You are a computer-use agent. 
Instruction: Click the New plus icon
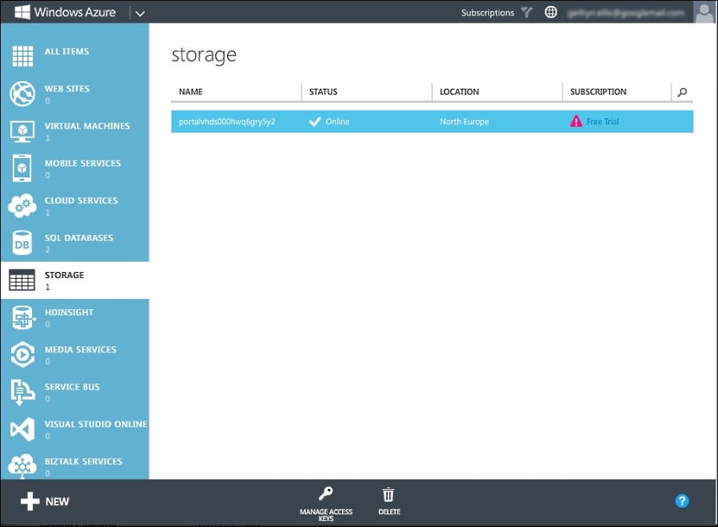pyautogui.click(x=30, y=502)
